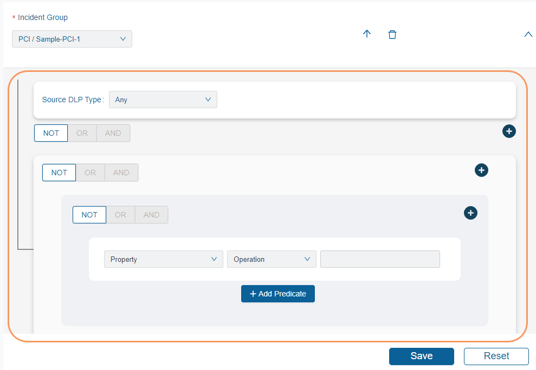Click the predicate value text field
The width and height of the screenshot is (536, 370).
point(380,259)
